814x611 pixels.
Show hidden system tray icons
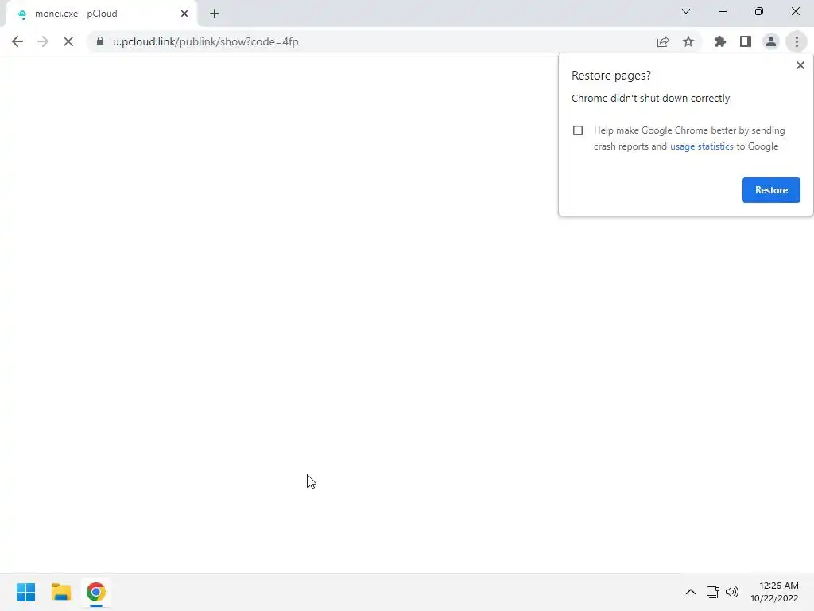click(x=691, y=592)
